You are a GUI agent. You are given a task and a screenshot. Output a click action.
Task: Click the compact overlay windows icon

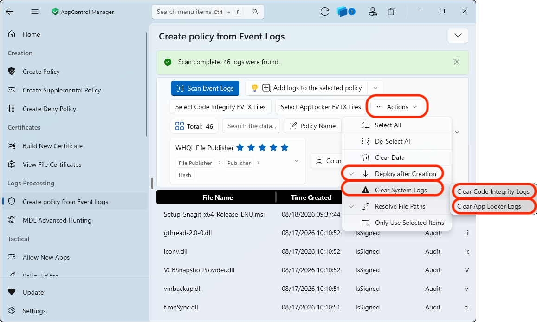tap(391, 12)
